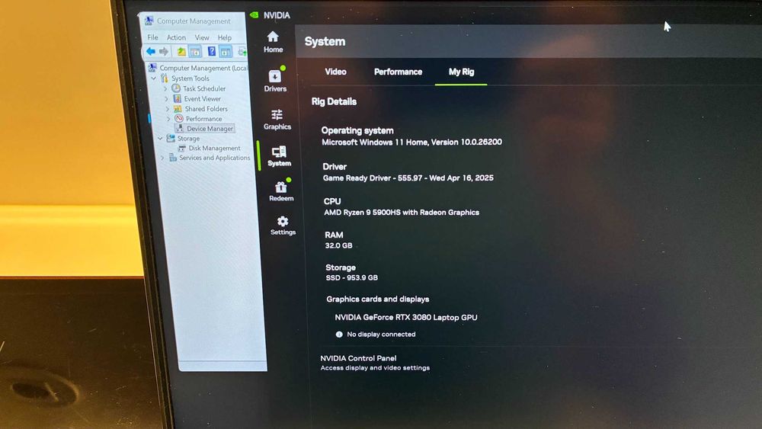
Task: Click the Event Viewer icon
Action: coord(178,98)
